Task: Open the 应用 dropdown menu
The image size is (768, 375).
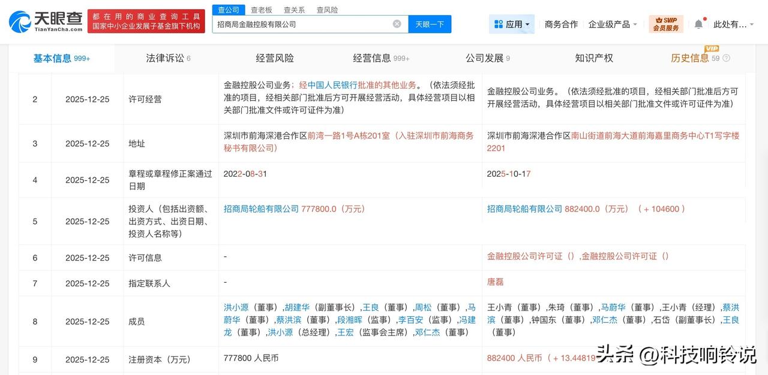Action: click(512, 24)
